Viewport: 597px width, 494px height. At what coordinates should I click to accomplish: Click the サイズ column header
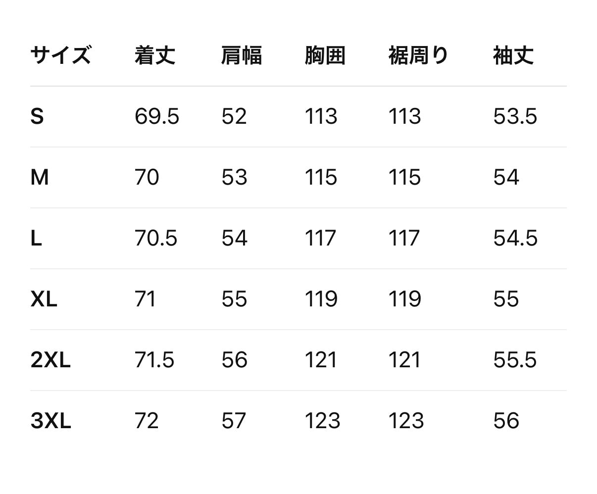60,55
